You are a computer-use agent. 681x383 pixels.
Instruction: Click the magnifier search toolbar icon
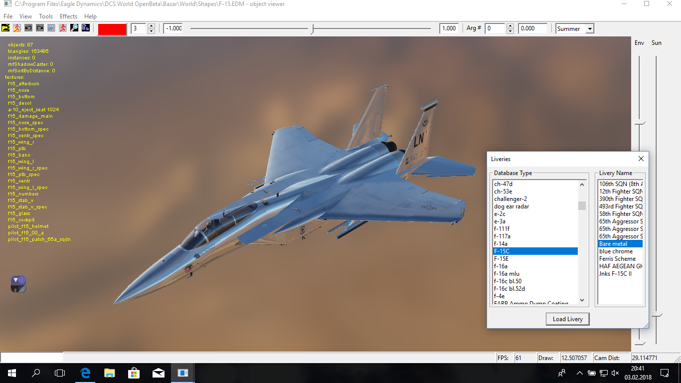pyautogui.click(x=74, y=28)
